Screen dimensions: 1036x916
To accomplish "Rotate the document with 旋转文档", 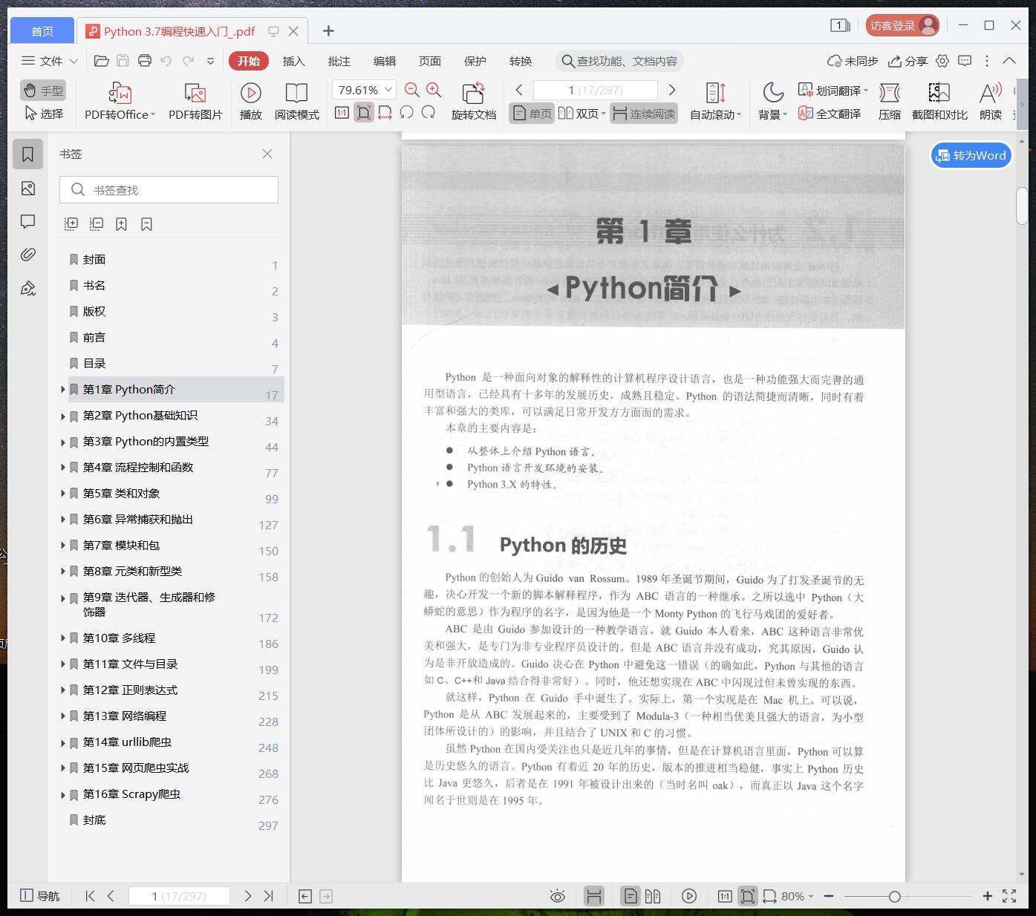I will (x=473, y=101).
